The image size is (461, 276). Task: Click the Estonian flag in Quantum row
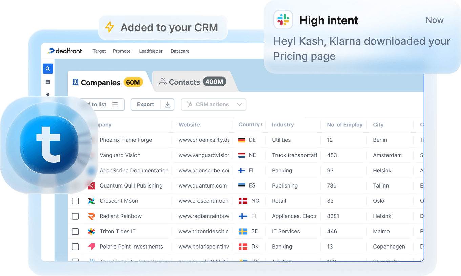[x=242, y=186]
